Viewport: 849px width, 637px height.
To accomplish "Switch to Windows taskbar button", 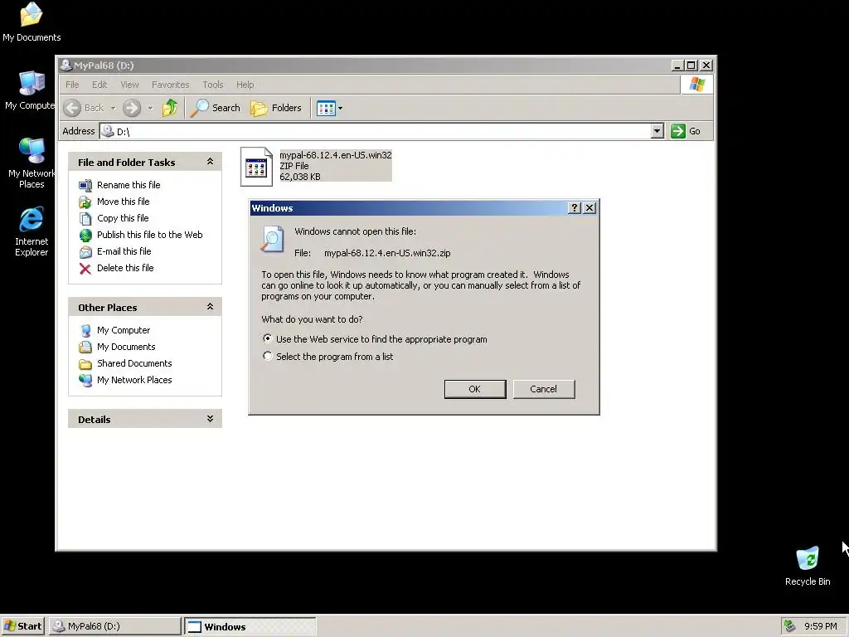I will pos(250,627).
